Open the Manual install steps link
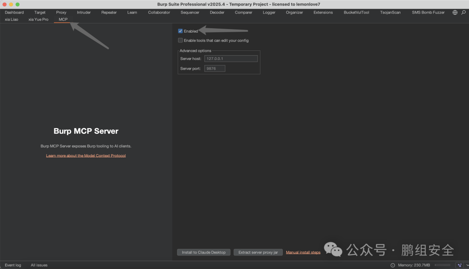 [303, 252]
